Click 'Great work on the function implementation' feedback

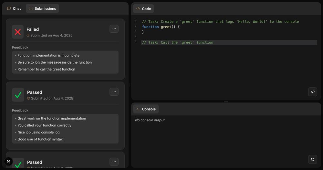pyautogui.click(x=52, y=118)
